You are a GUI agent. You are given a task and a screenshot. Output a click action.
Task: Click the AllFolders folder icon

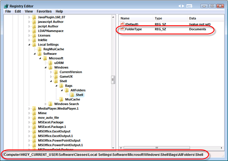point(67,90)
